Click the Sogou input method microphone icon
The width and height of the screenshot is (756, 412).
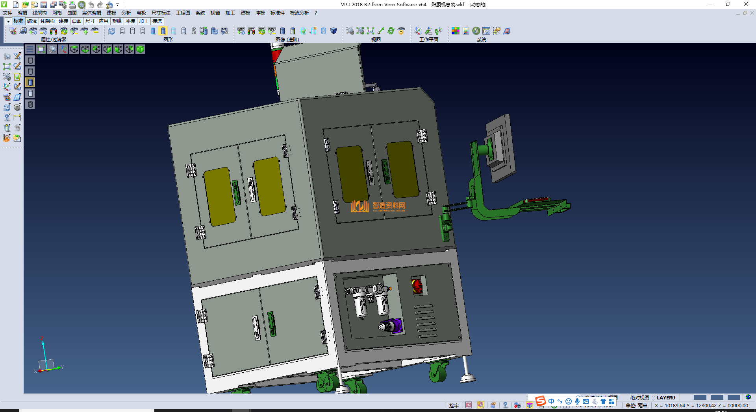pyautogui.click(x=577, y=401)
